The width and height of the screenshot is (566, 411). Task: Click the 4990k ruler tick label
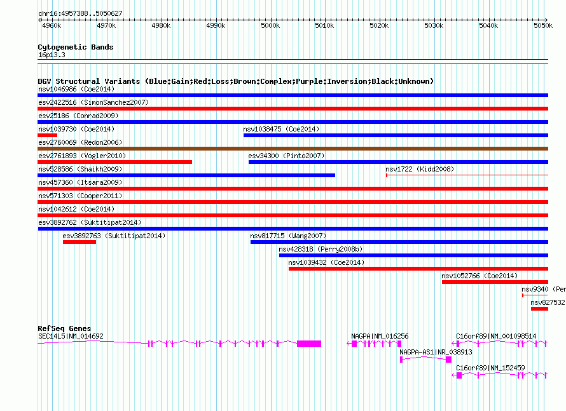(x=216, y=25)
